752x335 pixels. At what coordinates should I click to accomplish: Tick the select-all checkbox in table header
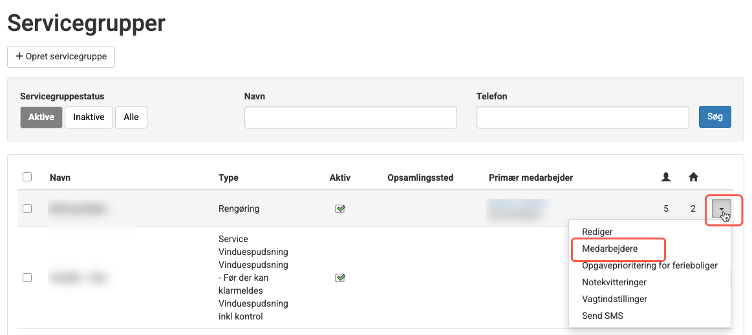(x=27, y=177)
